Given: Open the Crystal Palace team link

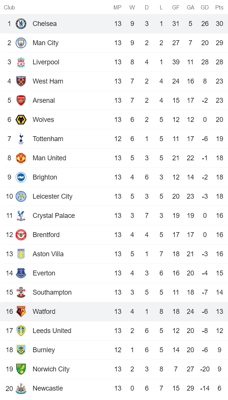Looking at the screenshot, I should pos(54,216).
